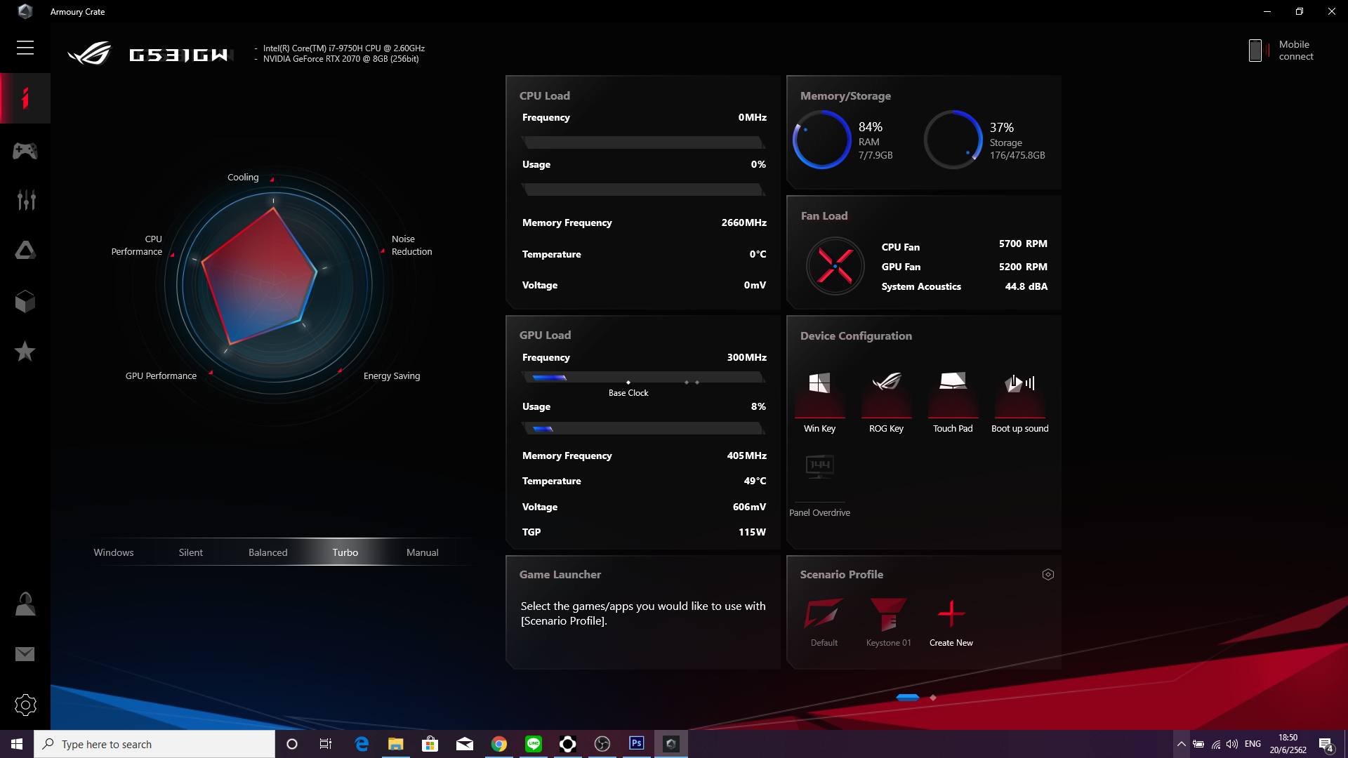Open the News mail envelope icon
The height and width of the screenshot is (758, 1348).
click(25, 654)
